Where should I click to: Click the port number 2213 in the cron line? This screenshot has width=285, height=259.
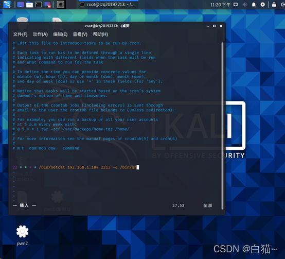point(105,167)
